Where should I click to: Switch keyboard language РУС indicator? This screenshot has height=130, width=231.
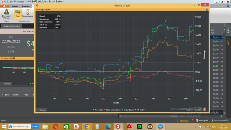(x=214, y=127)
